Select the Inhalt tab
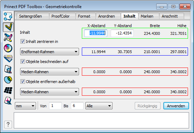 point(129,16)
